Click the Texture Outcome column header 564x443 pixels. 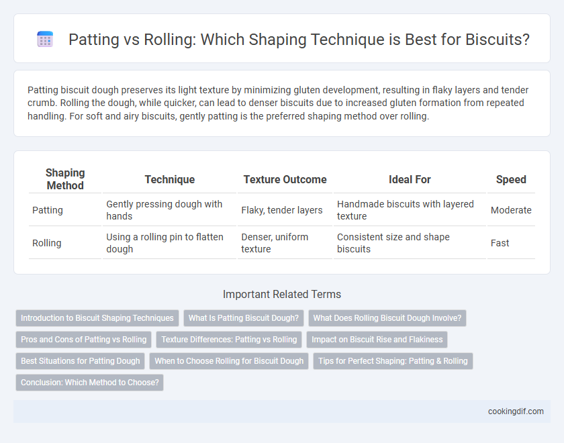285,179
